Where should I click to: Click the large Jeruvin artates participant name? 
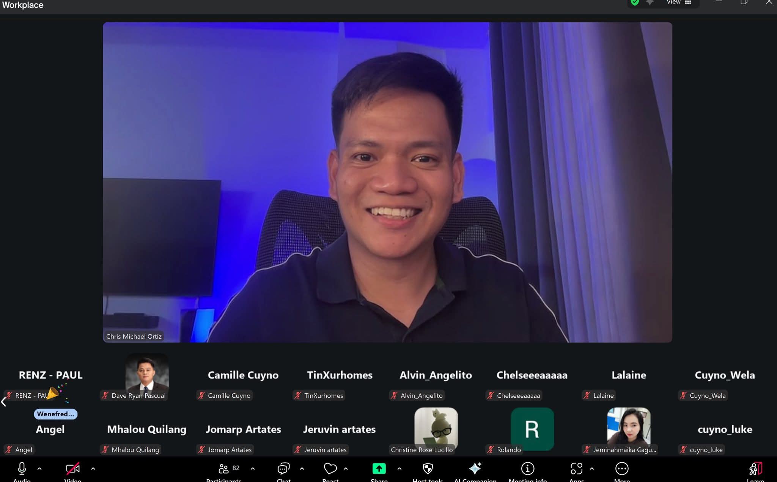point(339,429)
